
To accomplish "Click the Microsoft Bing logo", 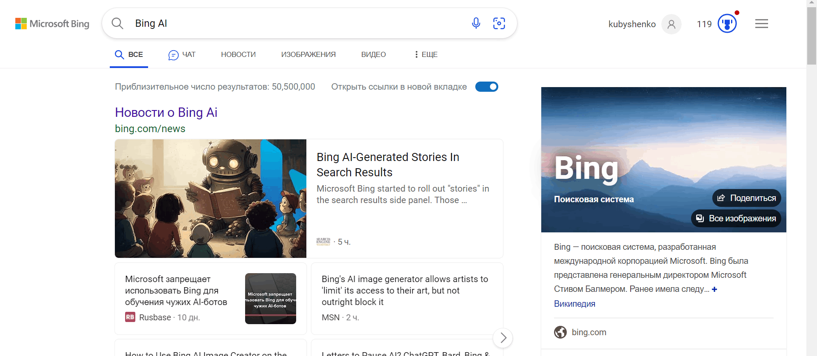I will 52,24.
